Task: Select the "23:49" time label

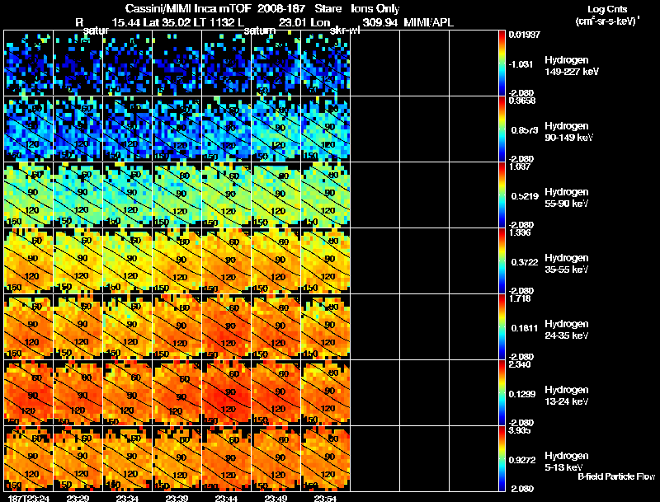Action: 276,498
